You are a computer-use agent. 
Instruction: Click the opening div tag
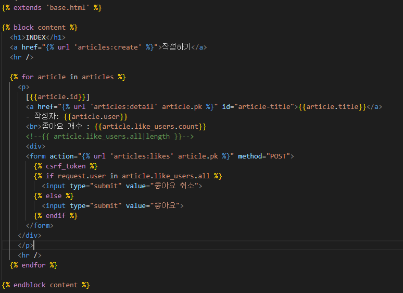35,146
